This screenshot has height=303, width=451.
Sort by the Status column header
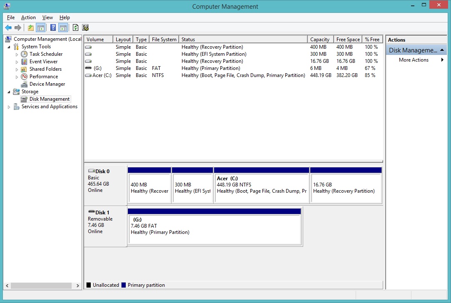point(243,40)
